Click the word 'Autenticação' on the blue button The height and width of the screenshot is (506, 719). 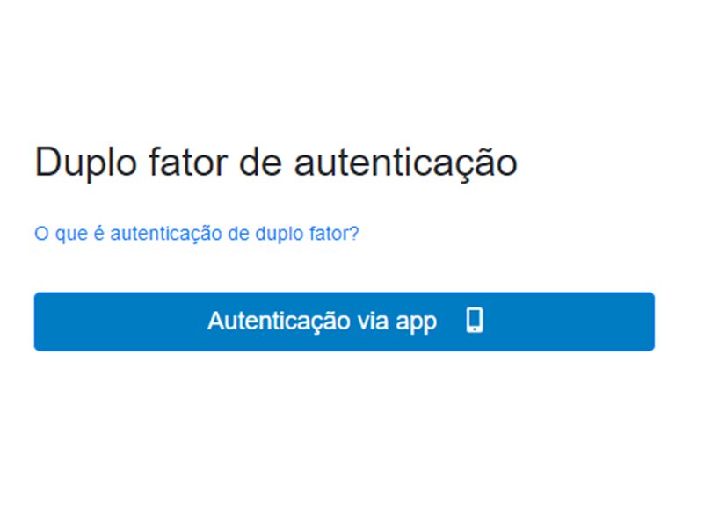point(280,322)
